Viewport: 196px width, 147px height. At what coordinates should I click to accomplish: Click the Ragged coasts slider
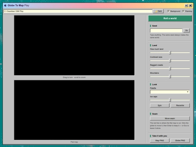pyautogui.click(x=170, y=69)
